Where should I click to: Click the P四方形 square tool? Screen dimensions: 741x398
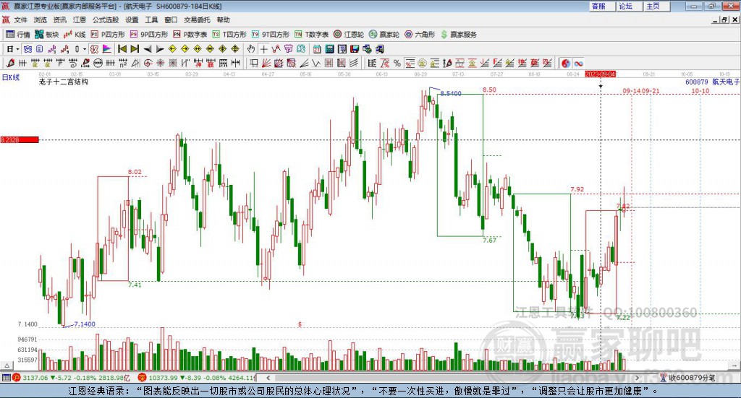[108, 35]
